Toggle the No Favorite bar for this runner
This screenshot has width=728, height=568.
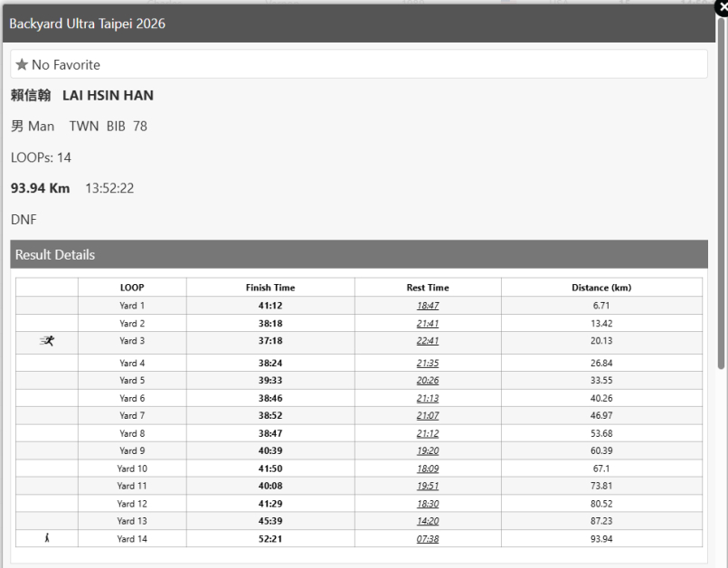[x=358, y=64]
